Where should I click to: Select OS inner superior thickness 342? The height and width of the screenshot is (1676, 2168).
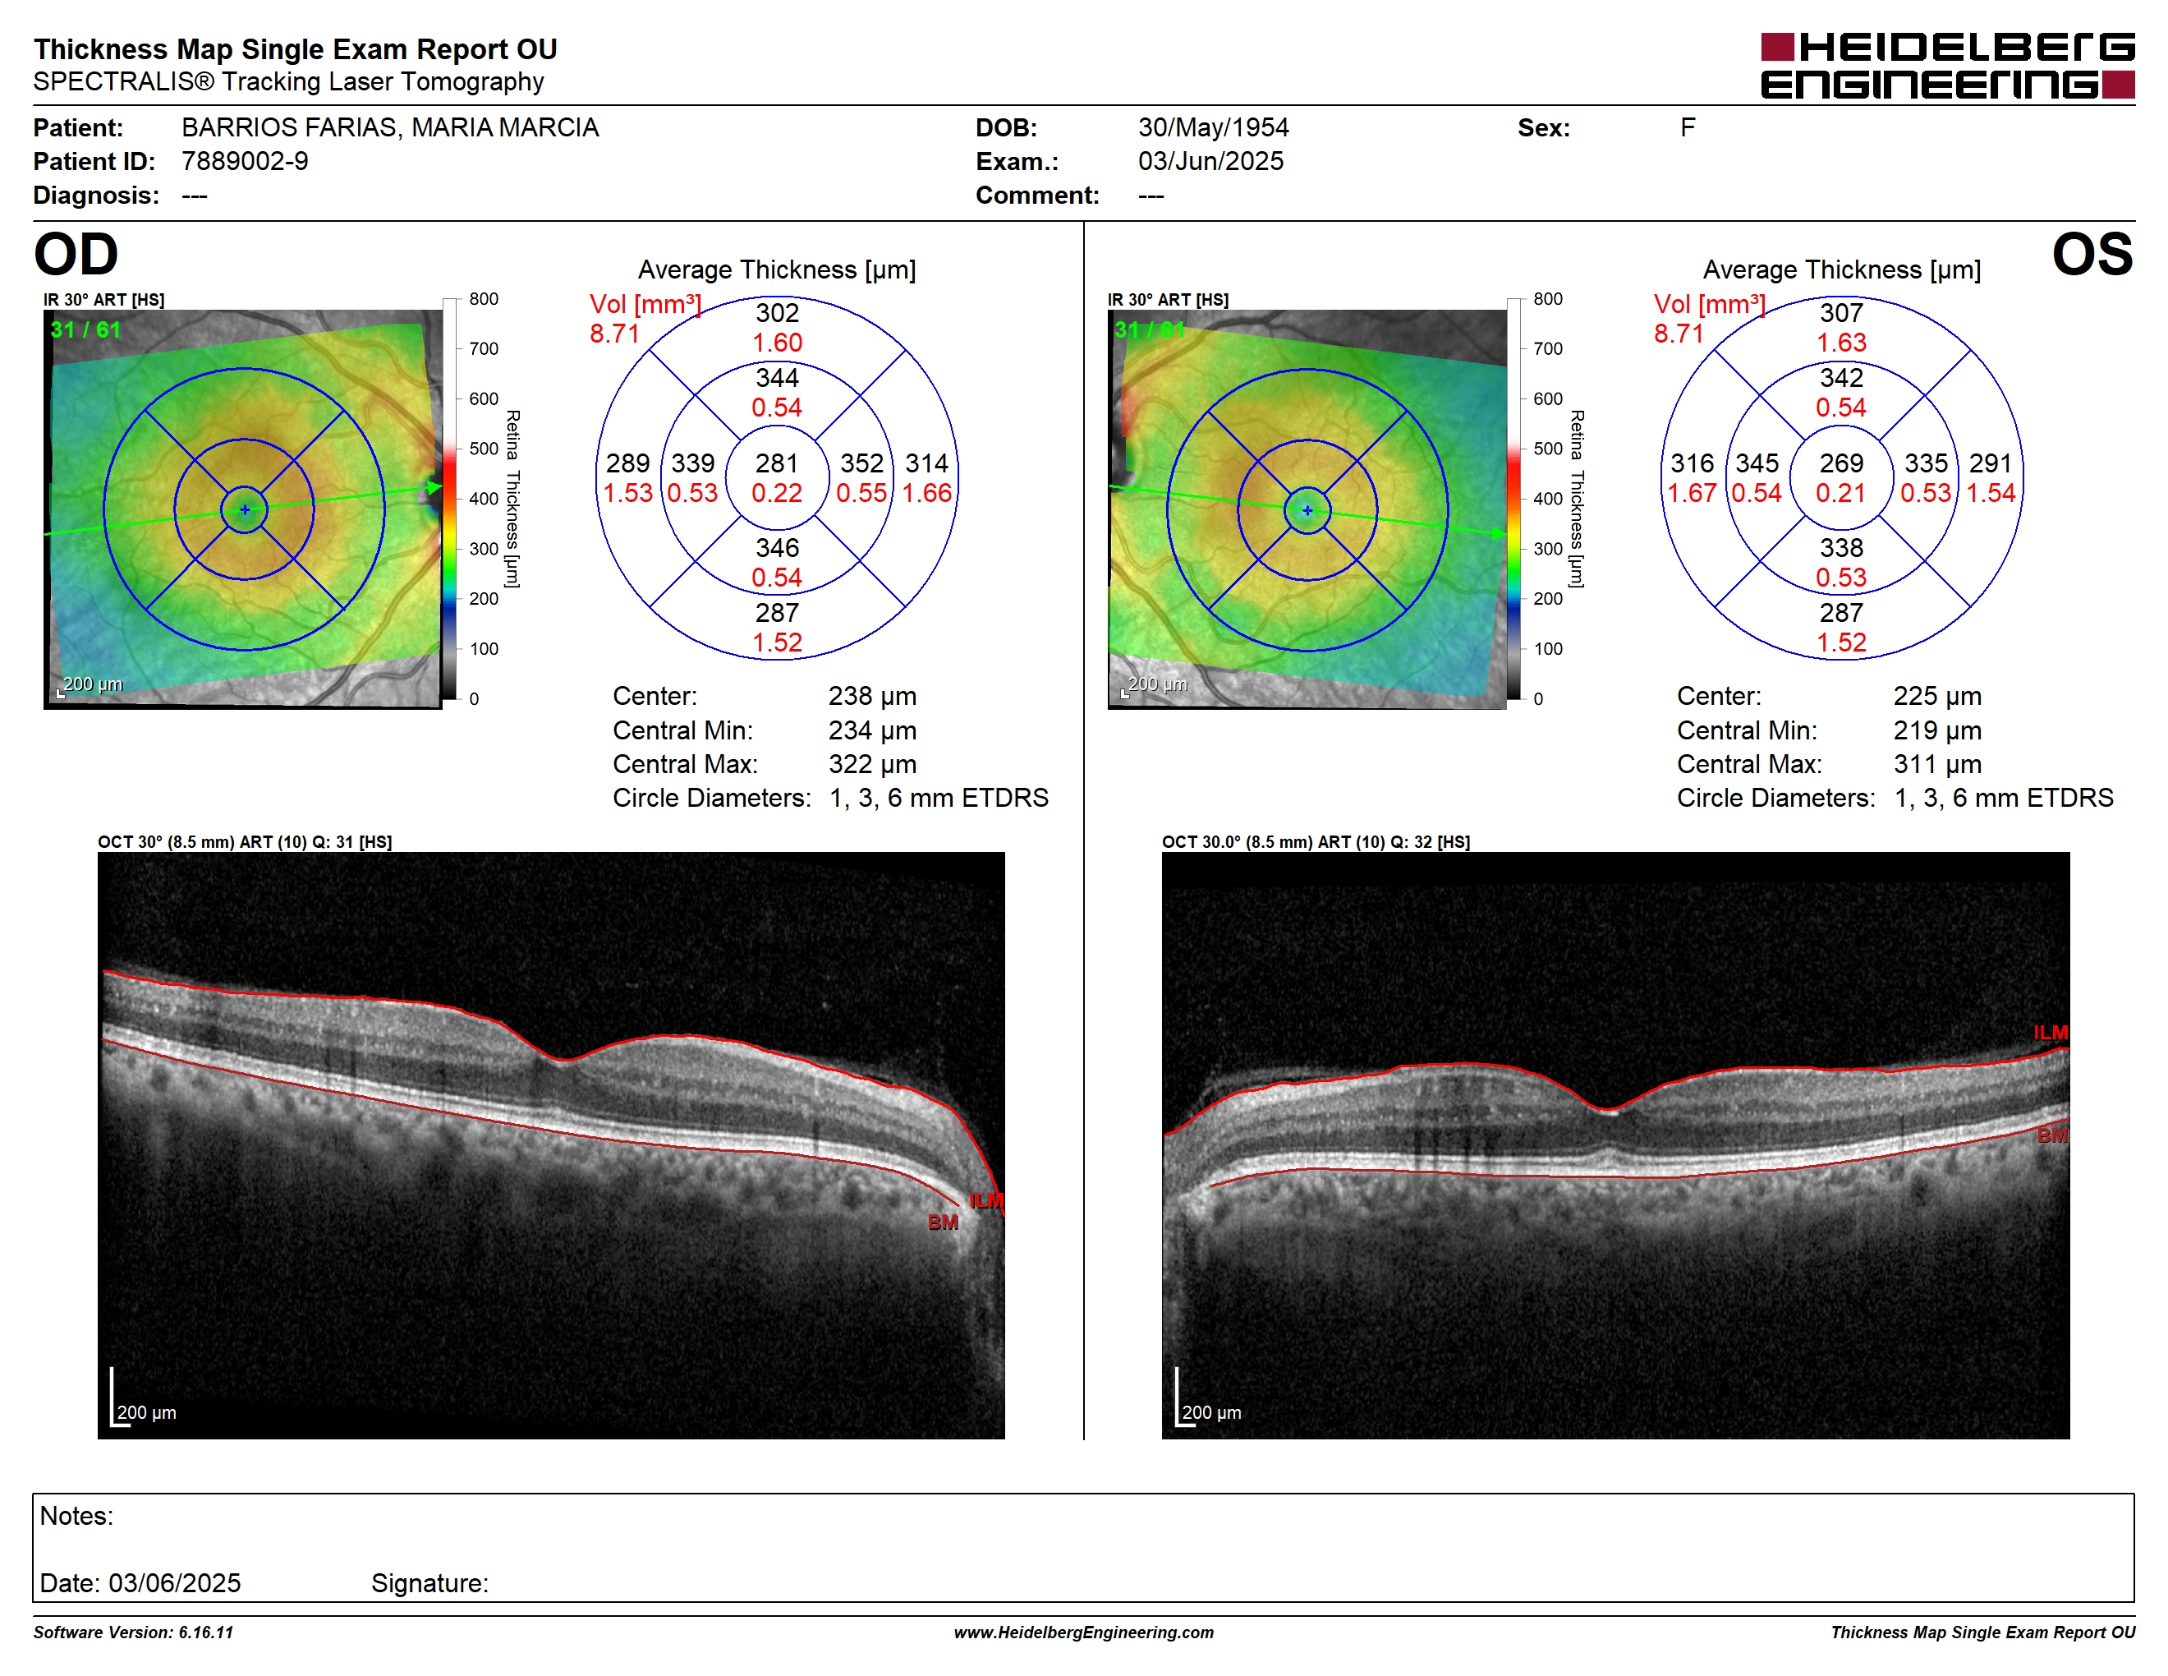[x=1841, y=378]
